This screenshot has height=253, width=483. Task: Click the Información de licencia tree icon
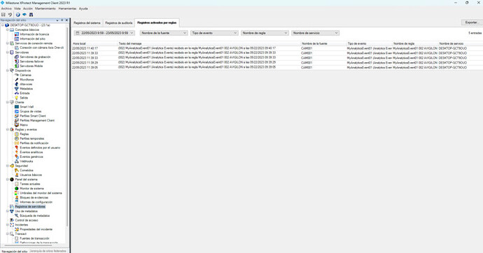pos(17,34)
